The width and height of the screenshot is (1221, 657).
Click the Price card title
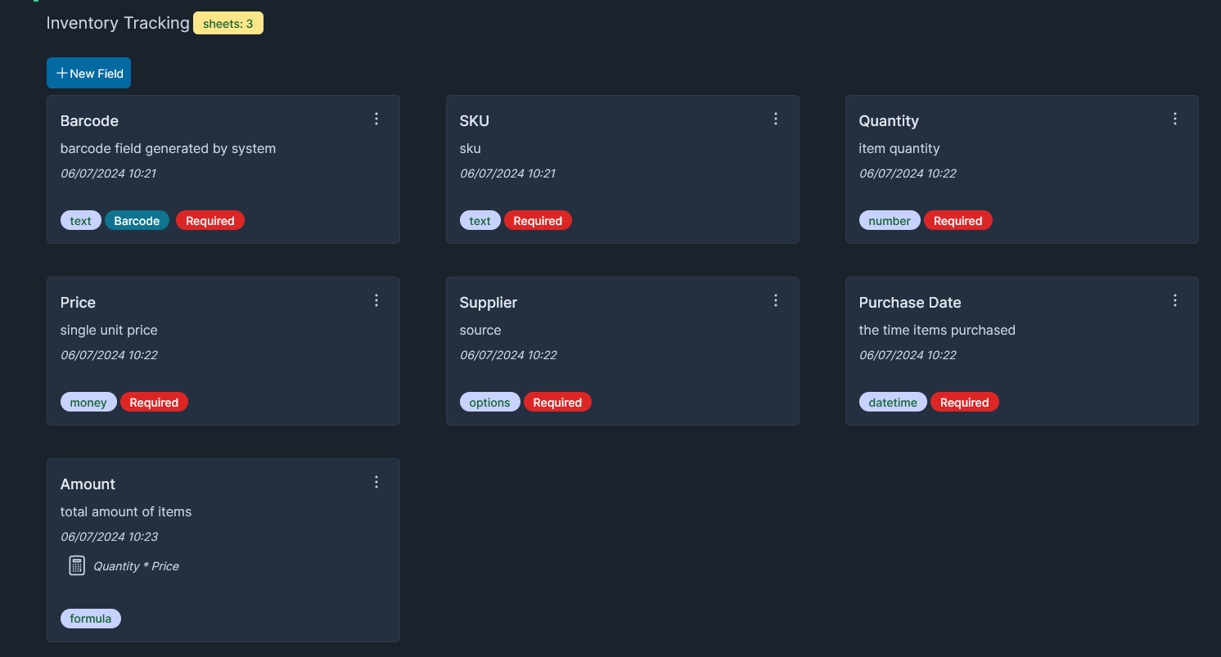tap(78, 303)
